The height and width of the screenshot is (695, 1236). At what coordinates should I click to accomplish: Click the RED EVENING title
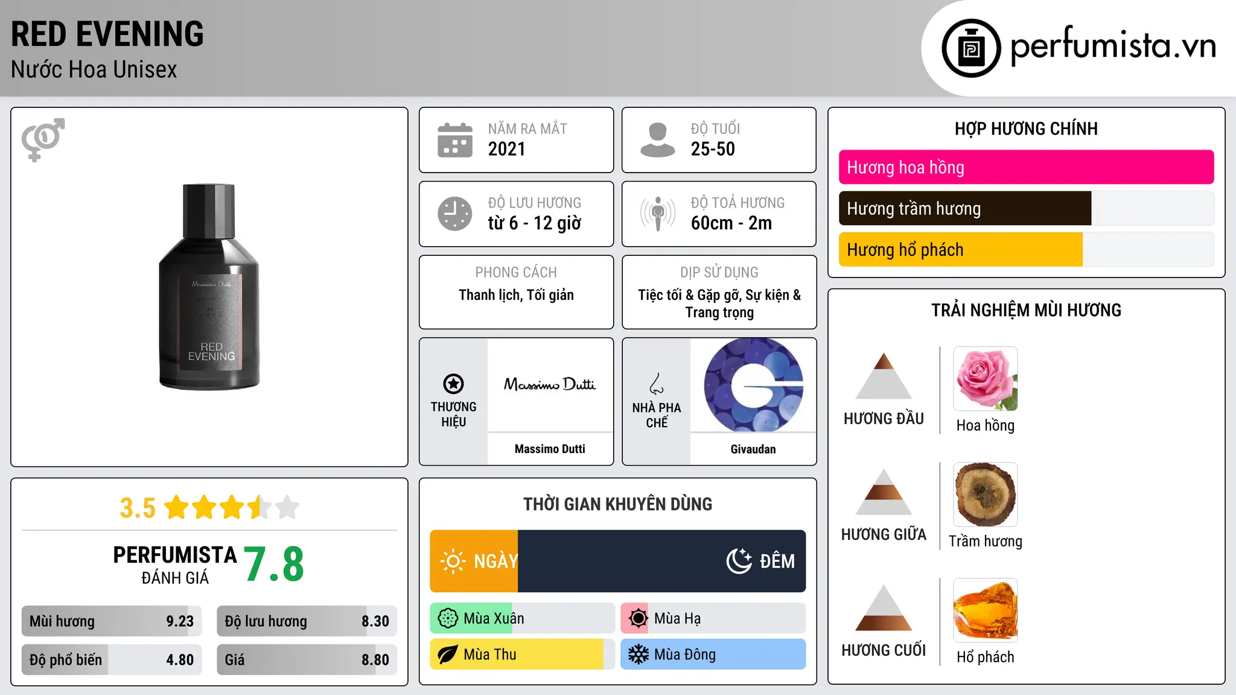(x=107, y=34)
